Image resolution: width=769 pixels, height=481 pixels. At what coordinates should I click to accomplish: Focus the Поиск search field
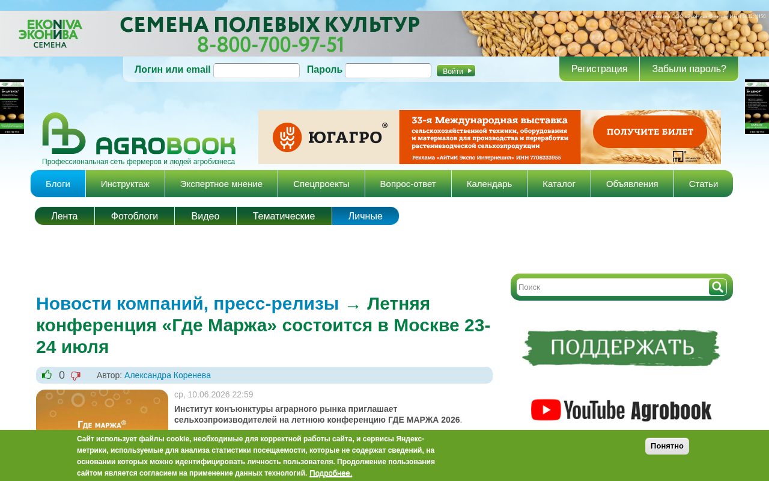(x=612, y=287)
